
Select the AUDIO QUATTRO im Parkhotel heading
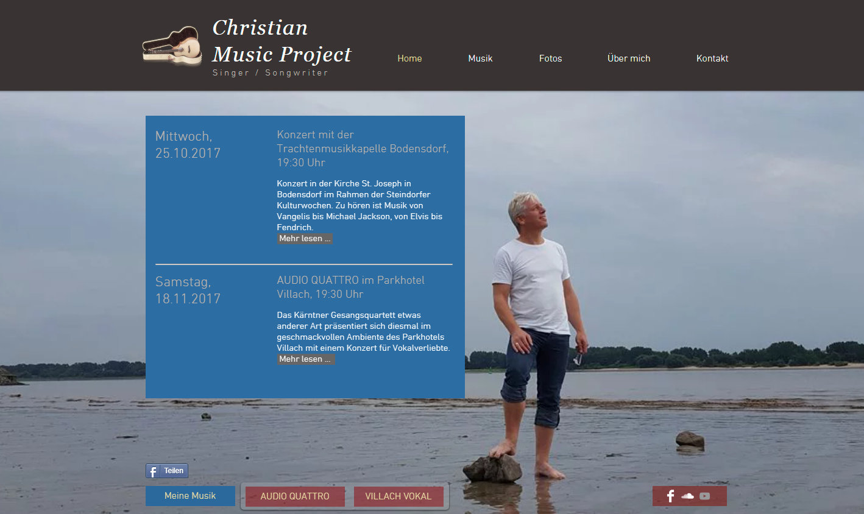tap(350, 287)
